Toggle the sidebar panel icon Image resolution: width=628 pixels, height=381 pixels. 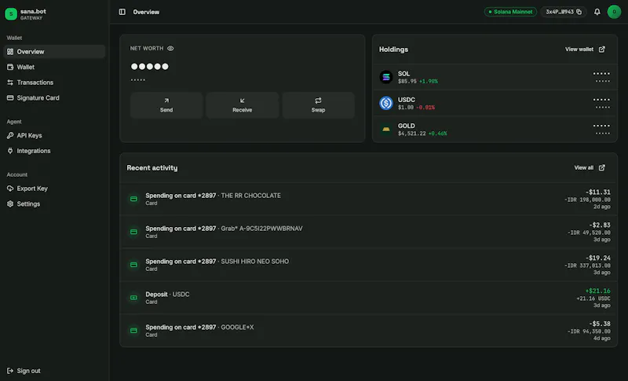[122, 12]
